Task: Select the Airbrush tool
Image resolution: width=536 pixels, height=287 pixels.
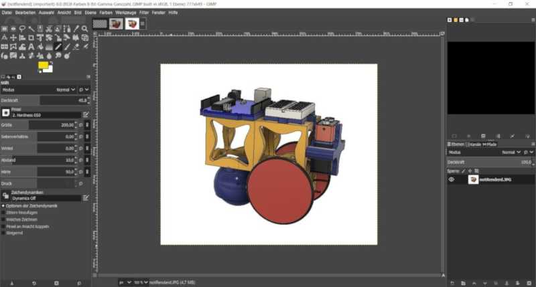Action: pyautogui.click(x=85, y=46)
